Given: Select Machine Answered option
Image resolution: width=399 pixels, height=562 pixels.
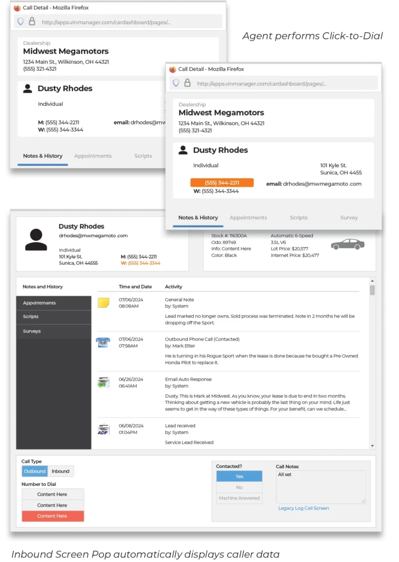Looking at the screenshot, I should [x=239, y=498].
